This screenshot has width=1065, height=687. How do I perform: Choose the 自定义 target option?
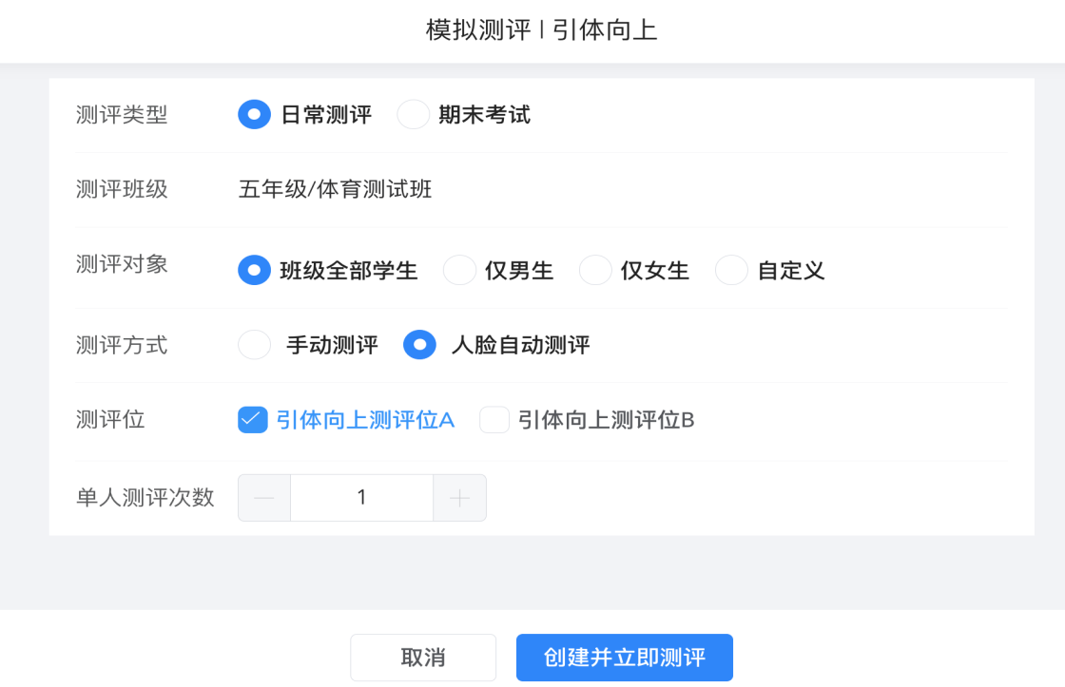tap(731, 270)
